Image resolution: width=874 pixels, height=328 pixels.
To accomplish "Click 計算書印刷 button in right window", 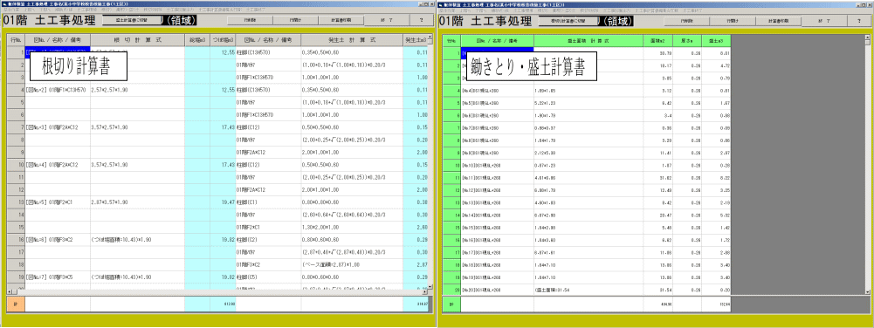I will [x=778, y=20].
